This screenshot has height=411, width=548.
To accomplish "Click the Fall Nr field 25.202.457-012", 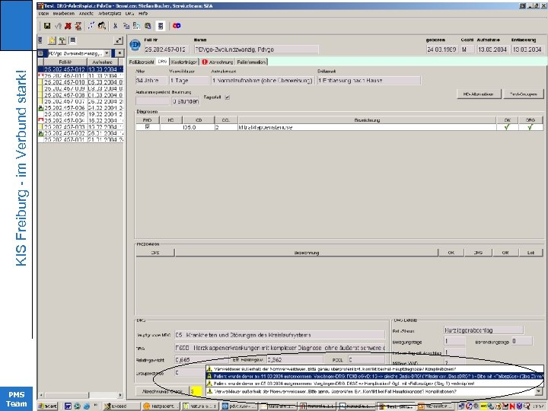I will point(166,49).
